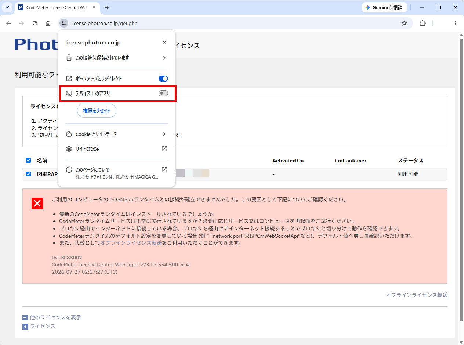The image size is (464, 345).
Task: Click the external link icon beside サイトの設定
Action: [164, 149]
